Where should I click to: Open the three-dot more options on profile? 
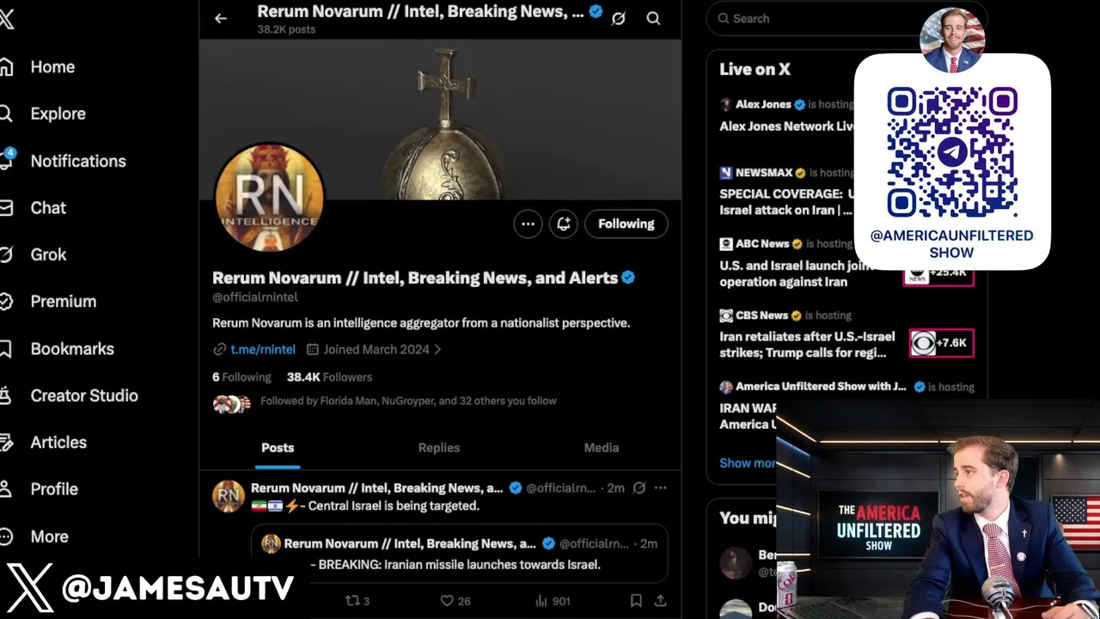coord(528,224)
